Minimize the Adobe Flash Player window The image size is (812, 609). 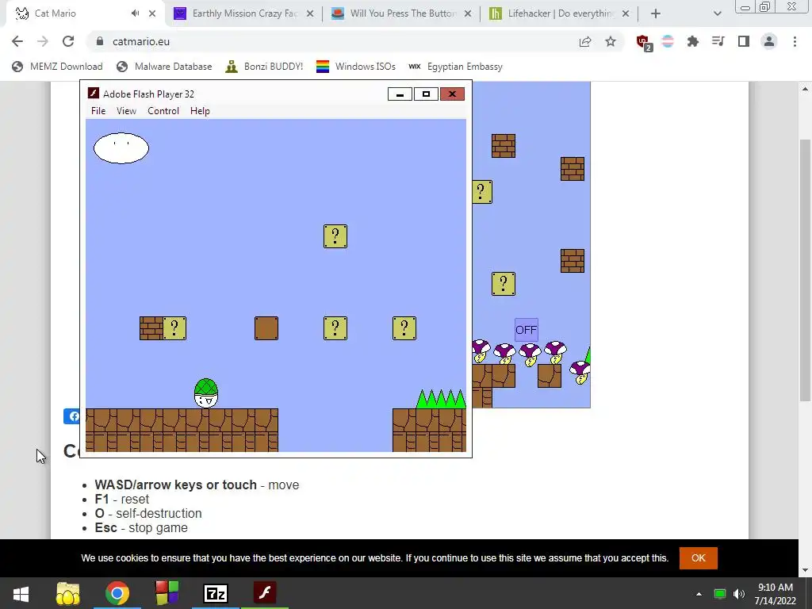coord(400,94)
